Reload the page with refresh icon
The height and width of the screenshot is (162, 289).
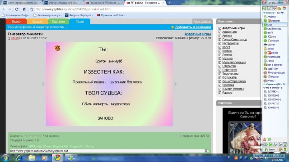coord(17,9)
